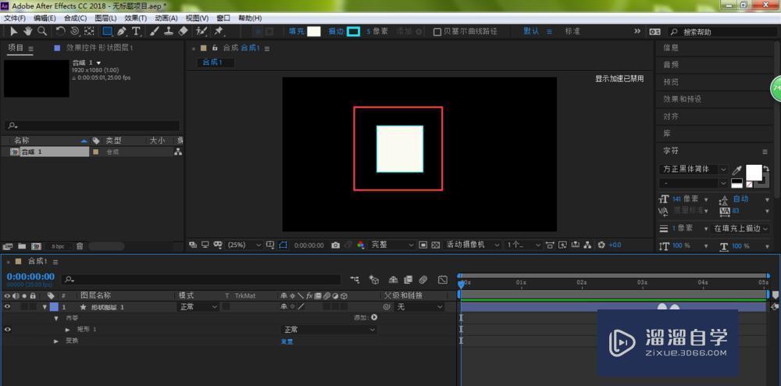Toggle the composition viewer lock icon

tap(215, 48)
